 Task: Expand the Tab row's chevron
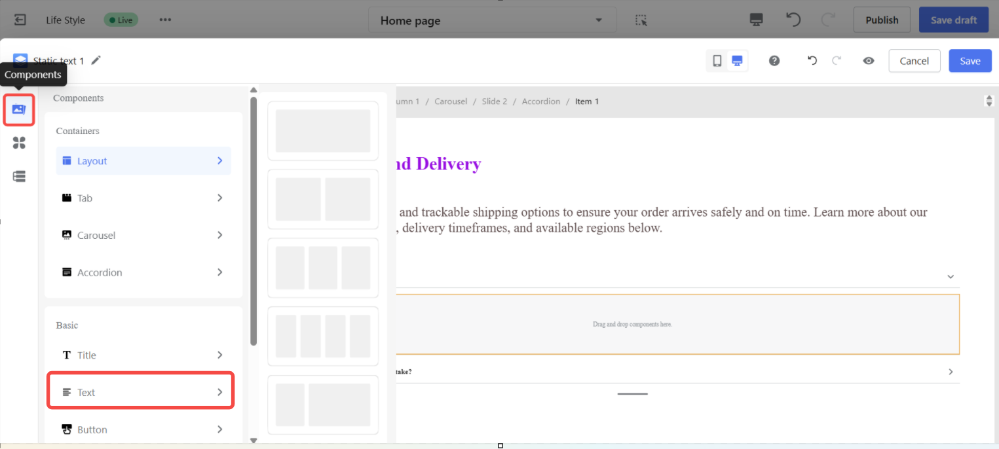[x=219, y=198]
